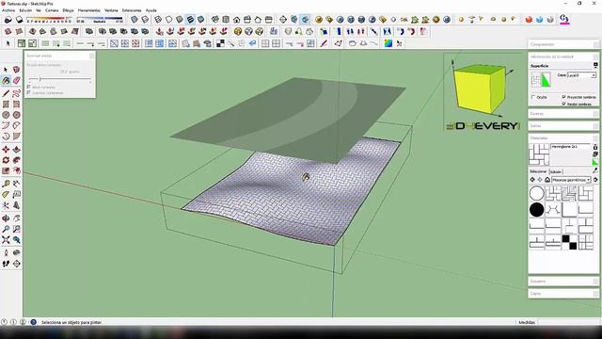The width and height of the screenshot is (602, 339).
Task: Close the Suavizar aristas panel
Action: click(91, 56)
